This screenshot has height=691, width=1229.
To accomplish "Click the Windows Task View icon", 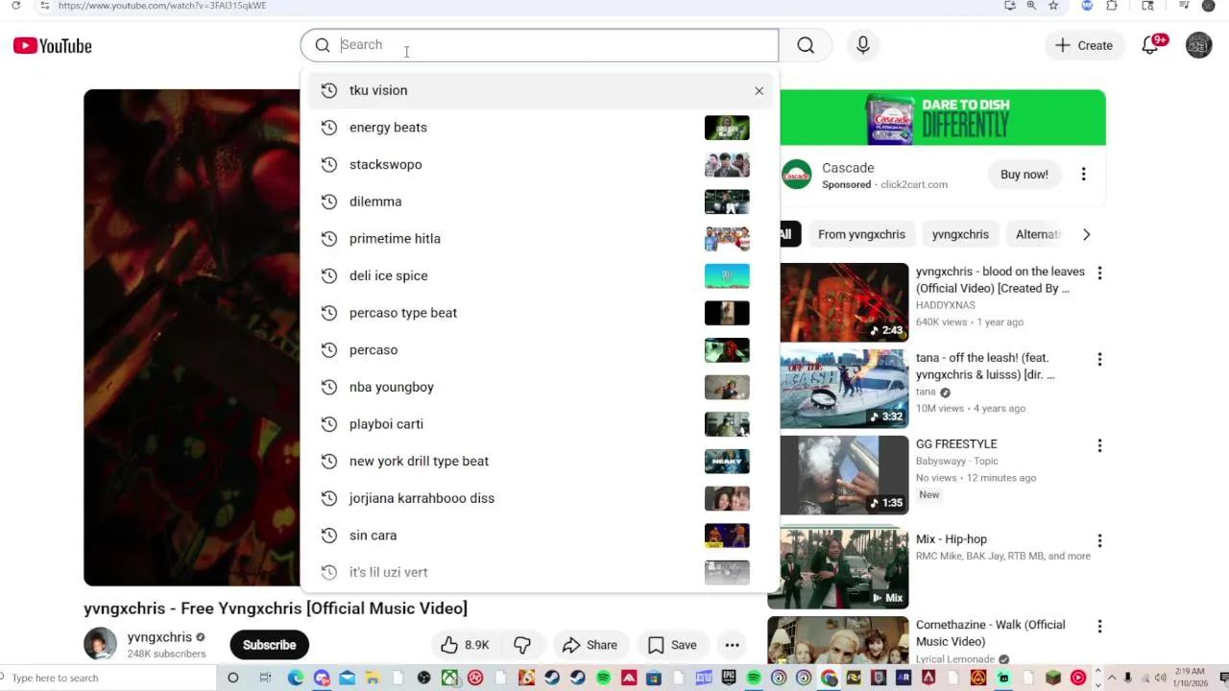I will [x=265, y=678].
